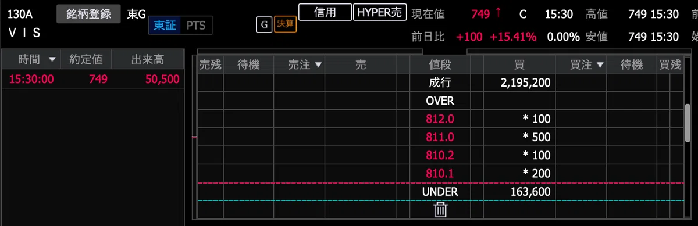The image size is (698, 226).
Task: Click the 買 column header
Action: 519,65
